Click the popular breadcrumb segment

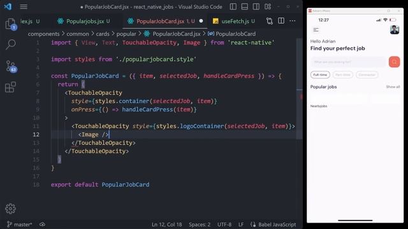point(126,34)
